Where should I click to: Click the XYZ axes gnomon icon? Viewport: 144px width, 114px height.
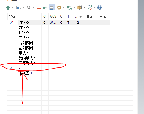pos(90,7)
